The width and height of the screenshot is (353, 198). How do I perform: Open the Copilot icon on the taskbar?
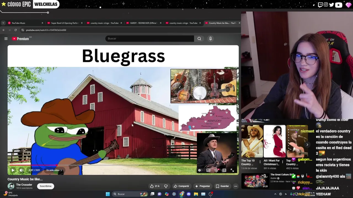pos(167,194)
